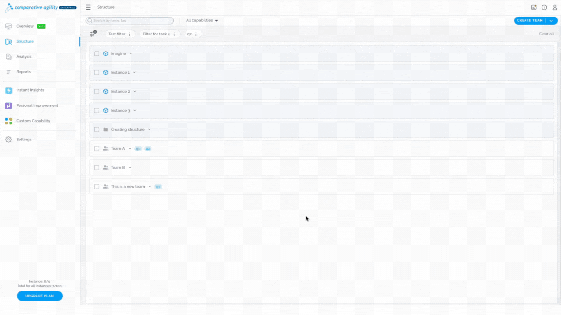Expand the Instance 2 chevron
The height and width of the screenshot is (315, 561).
(x=135, y=91)
